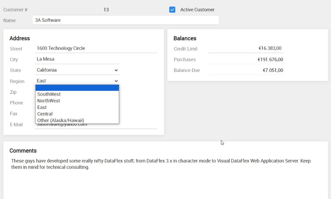Choose Other (Alaska/Hawaii) region option
Screen dimensions: 331x199
click(61, 120)
